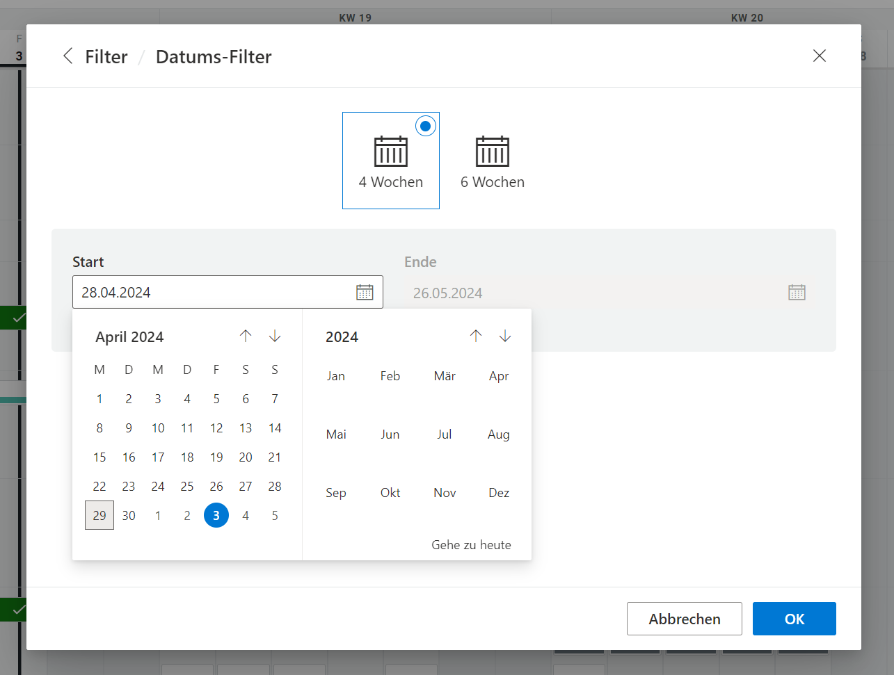Pick day 13 in the April calendar
The width and height of the screenshot is (894, 675).
[246, 428]
